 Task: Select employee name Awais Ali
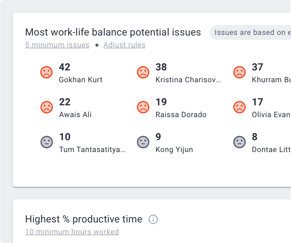(x=75, y=115)
